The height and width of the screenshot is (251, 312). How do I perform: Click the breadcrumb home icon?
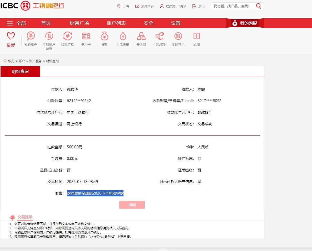pos(5,61)
